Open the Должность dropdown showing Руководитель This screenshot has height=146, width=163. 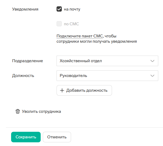[107, 76]
